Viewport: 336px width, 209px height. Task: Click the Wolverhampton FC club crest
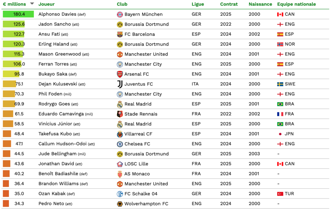pos(120,204)
